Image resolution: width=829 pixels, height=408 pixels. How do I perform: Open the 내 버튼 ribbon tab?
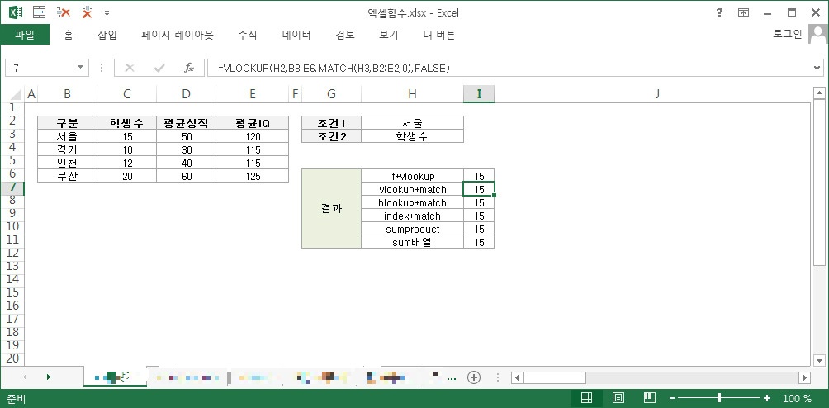point(439,35)
